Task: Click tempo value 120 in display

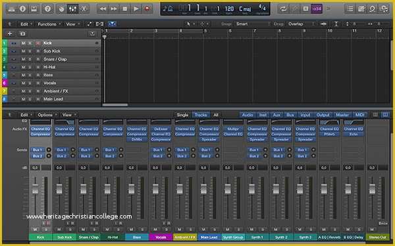Action: (229, 9)
